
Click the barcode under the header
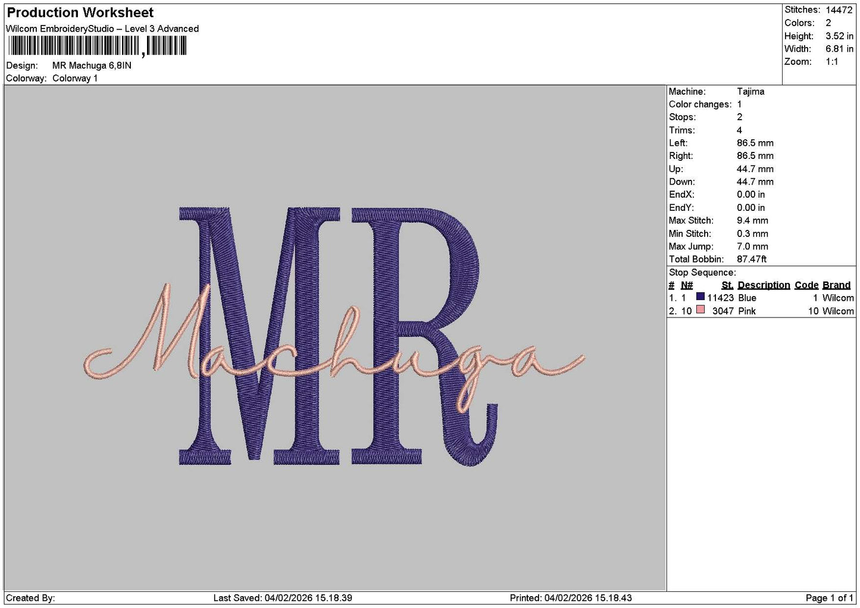tap(98, 46)
